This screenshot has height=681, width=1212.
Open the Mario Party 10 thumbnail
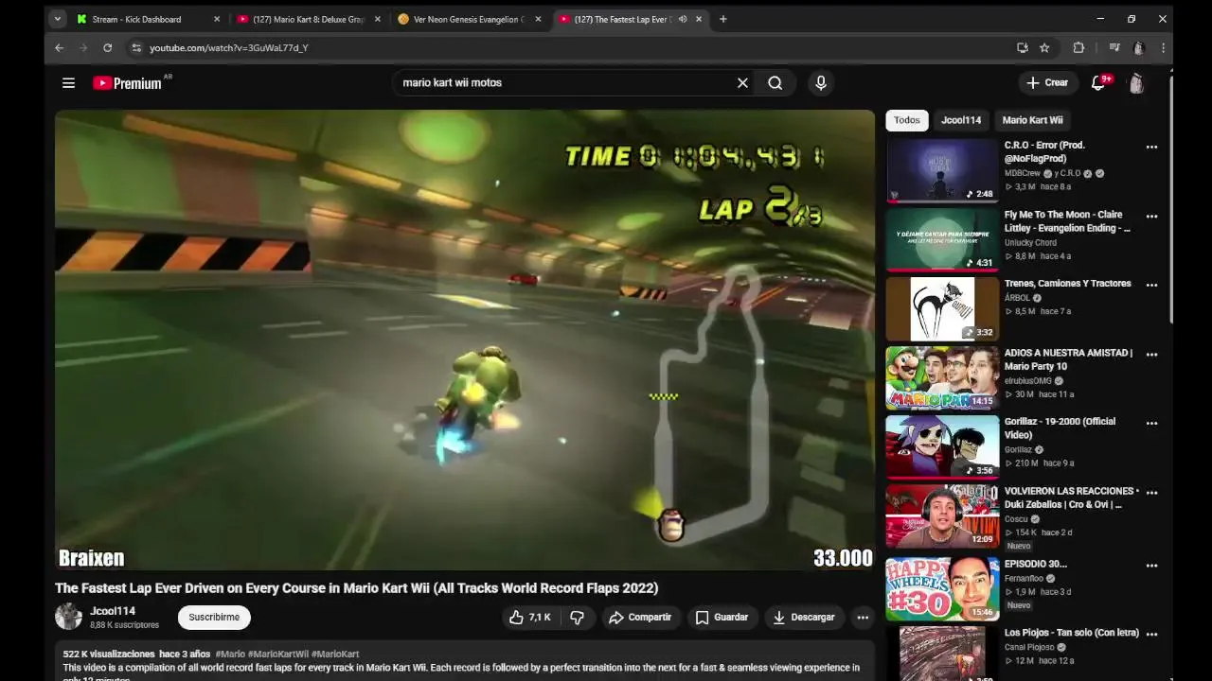coord(942,378)
